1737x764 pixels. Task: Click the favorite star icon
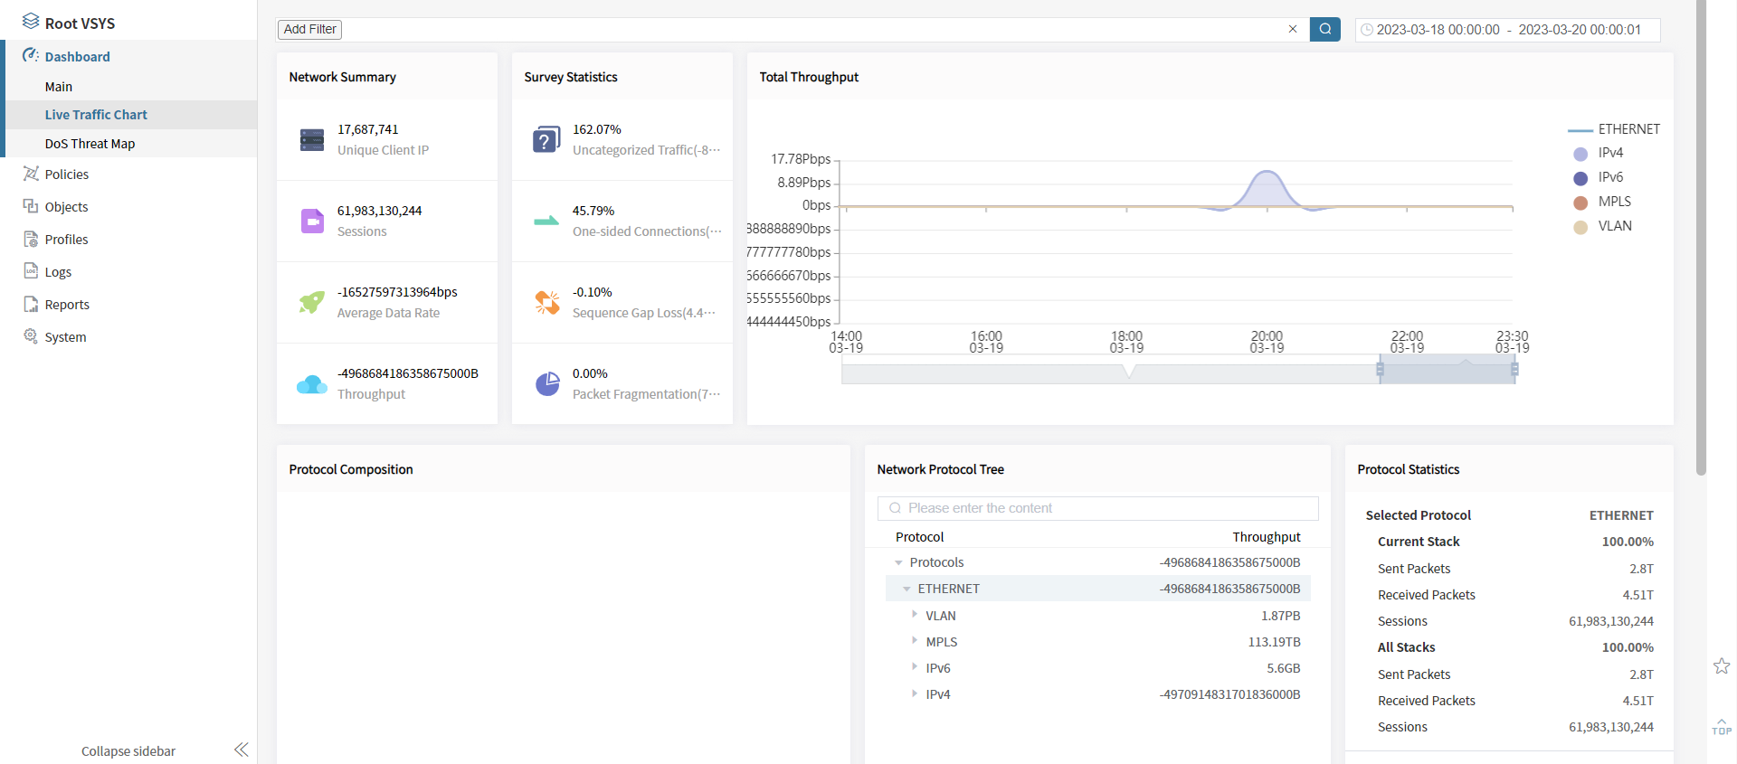coord(1721,666)
